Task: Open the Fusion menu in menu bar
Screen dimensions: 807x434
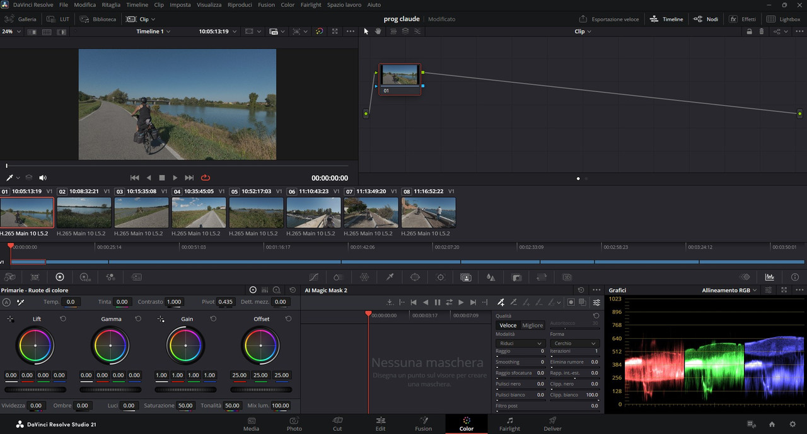Action: tap(266, 4)
